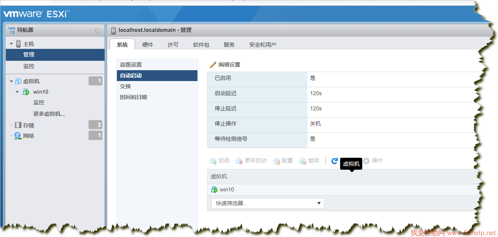Click the 更早启动 start earlier icon
Screen dimensions: 498x237
pyautogui.click(x=240, y=161)
